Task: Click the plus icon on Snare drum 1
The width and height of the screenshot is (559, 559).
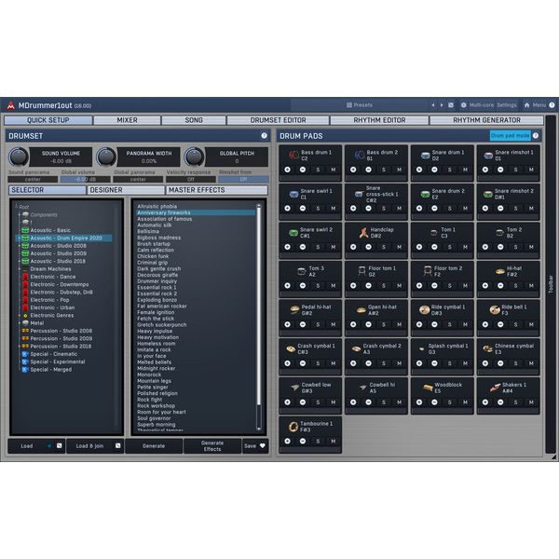Action: click(x=418, y=170)
